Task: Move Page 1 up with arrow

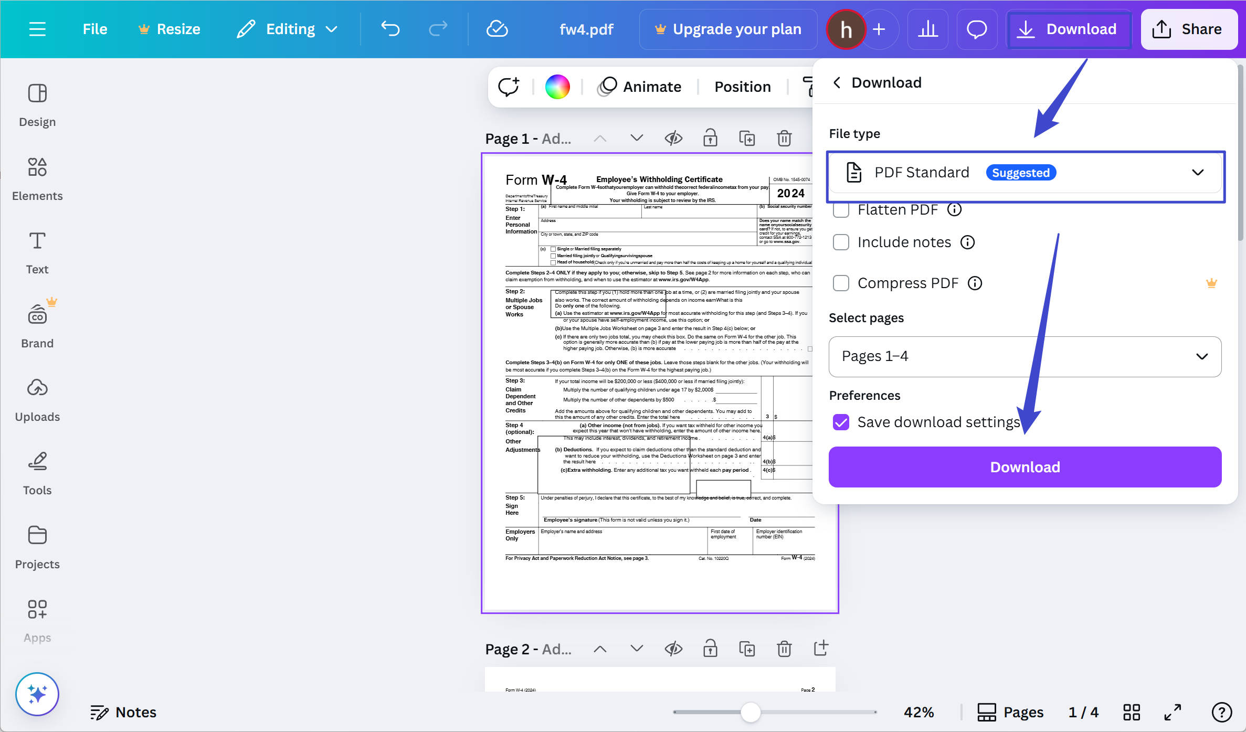Action: pyautogui.click(x=600, y=139)
